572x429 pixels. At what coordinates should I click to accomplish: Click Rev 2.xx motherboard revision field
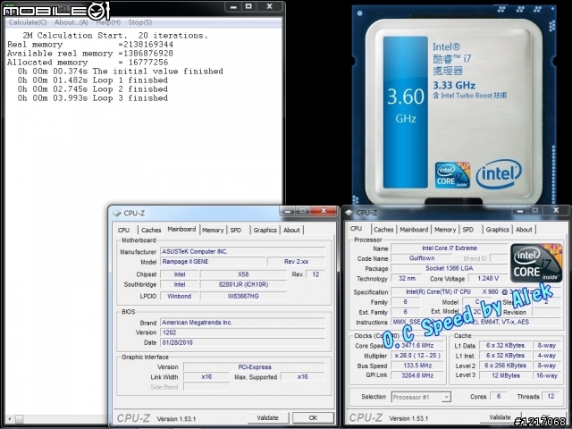pyautogui.click(x=296, y=262)
